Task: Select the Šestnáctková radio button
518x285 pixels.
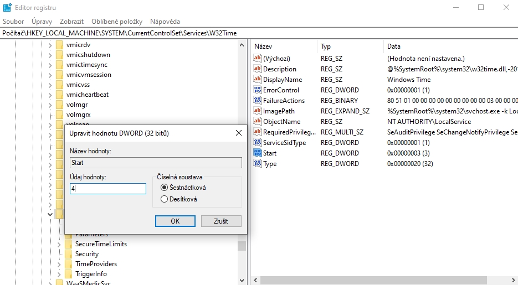Action: (164, 188)
